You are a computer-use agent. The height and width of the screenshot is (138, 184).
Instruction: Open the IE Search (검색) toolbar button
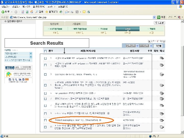tap(39, 12)
